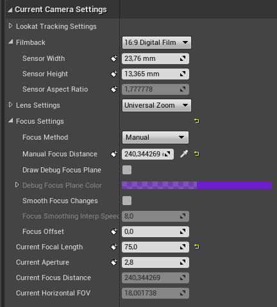Reset Current Focal Length to default
277x307 pixels.
pyautogui.click(x=197, y=247)
